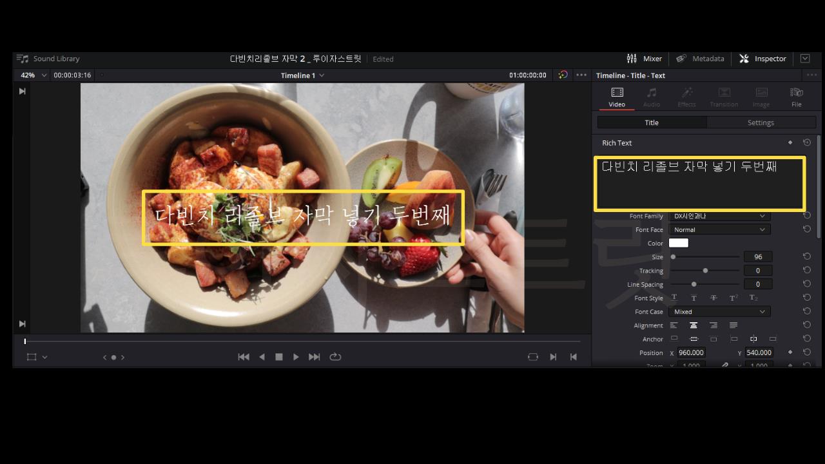This screenshot has width=825, height=464.
Task: Open the Font Case dropdown
Action: [x=719, y=311]
